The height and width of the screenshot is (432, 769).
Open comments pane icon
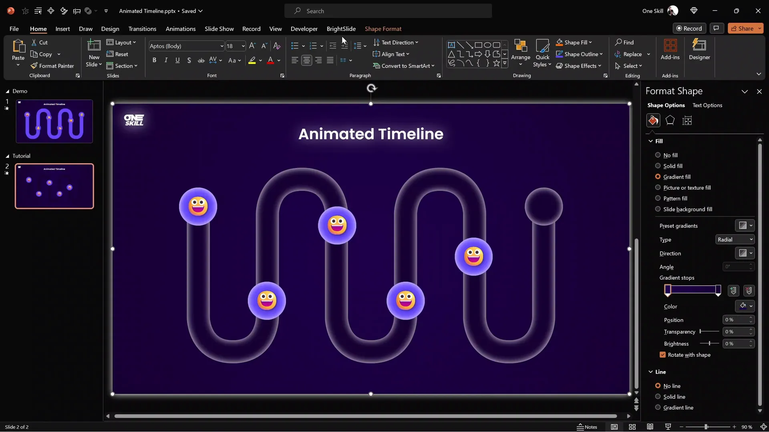pyautogui.click(x=716, y=28)
